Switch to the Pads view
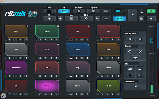Screen dimensions: 159x99 (x=64, y=11)
